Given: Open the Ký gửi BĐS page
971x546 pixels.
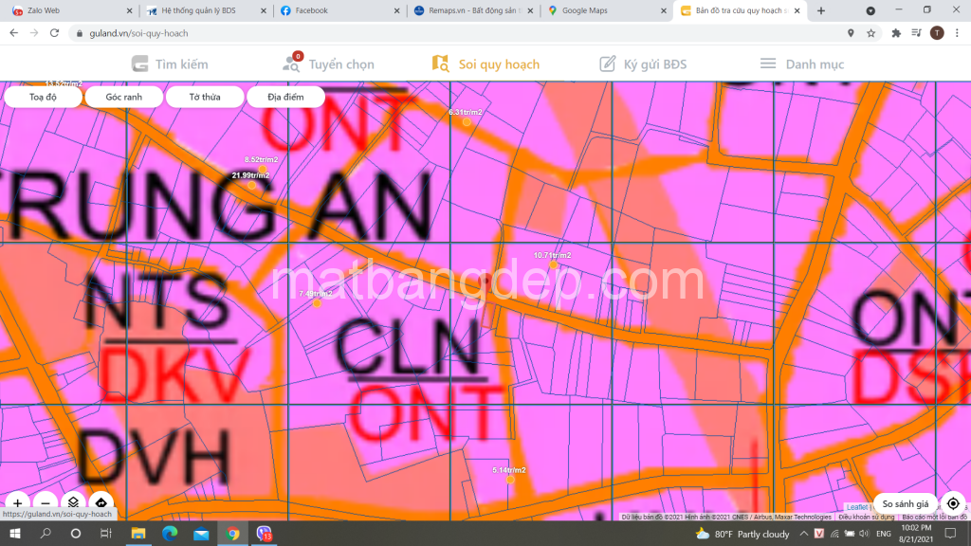Looking at the screenshot, I should (x=644, y=64).
